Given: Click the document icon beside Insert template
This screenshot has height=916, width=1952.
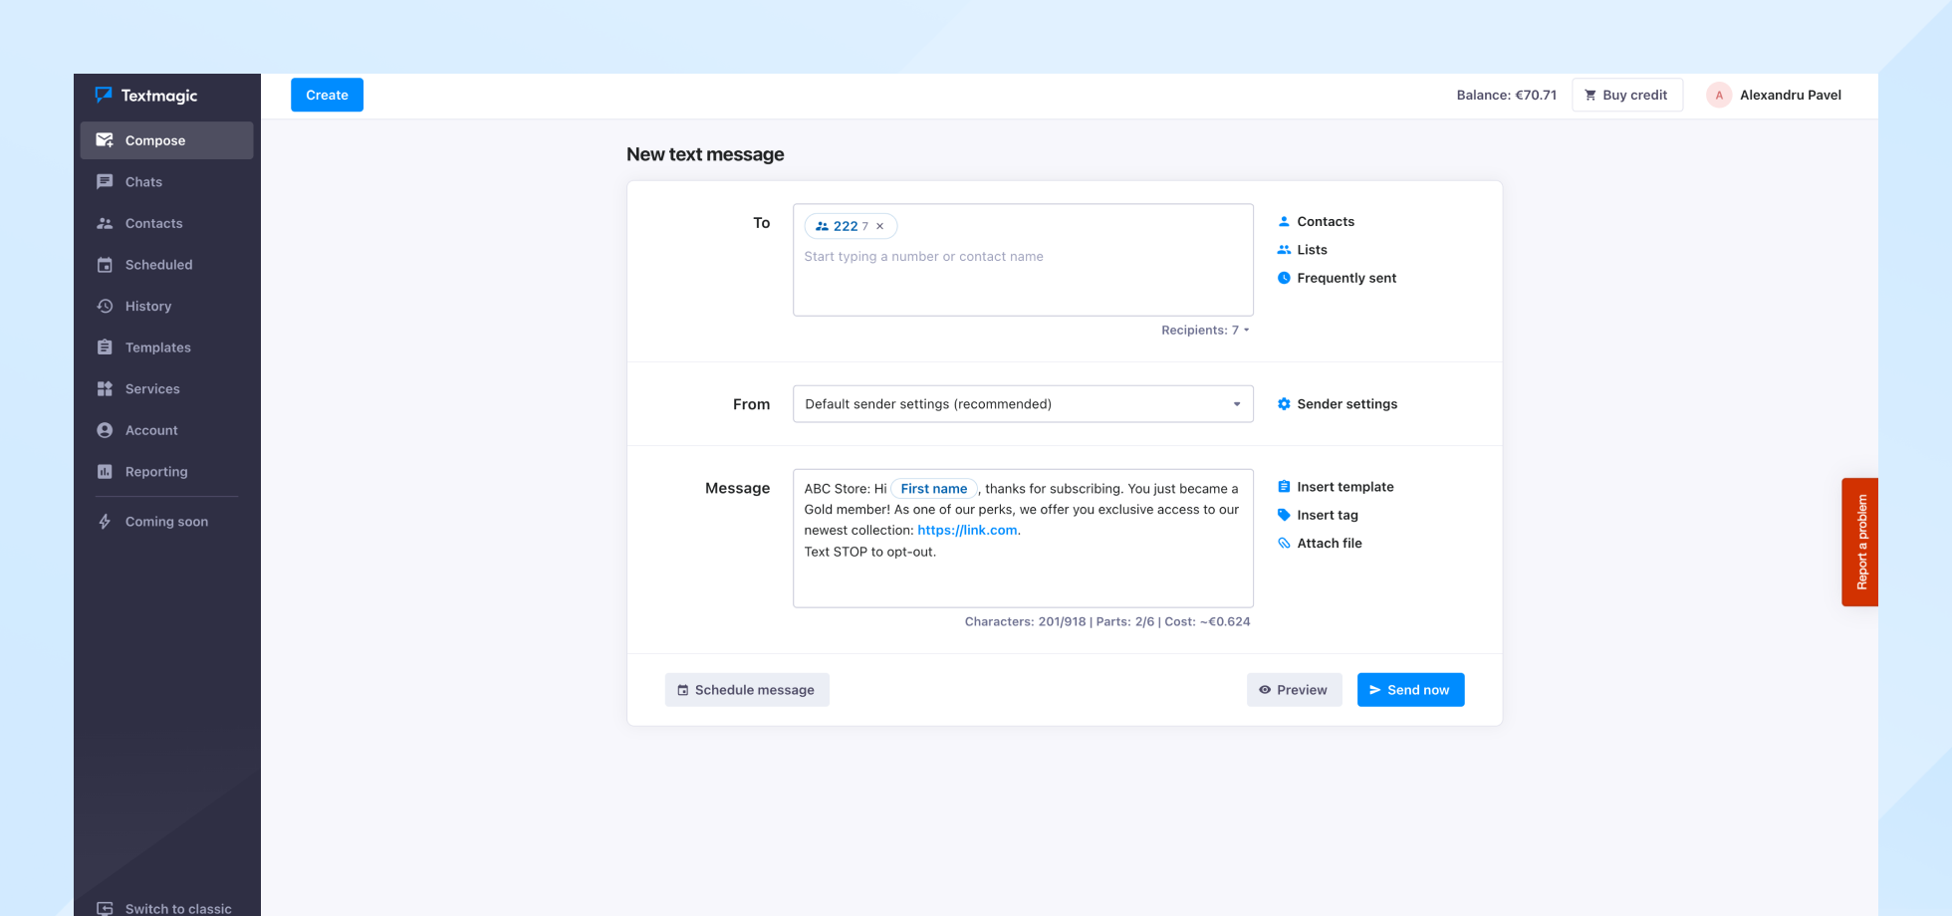Looking at the screenshot, I should pos(1284,487).
